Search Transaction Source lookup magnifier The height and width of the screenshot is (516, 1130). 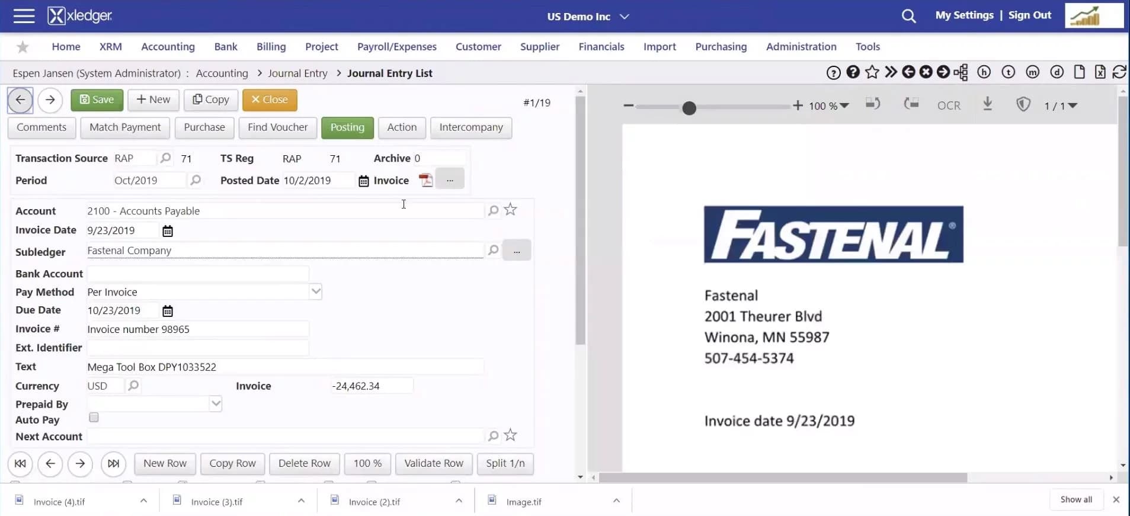click(x=165, y=158)
